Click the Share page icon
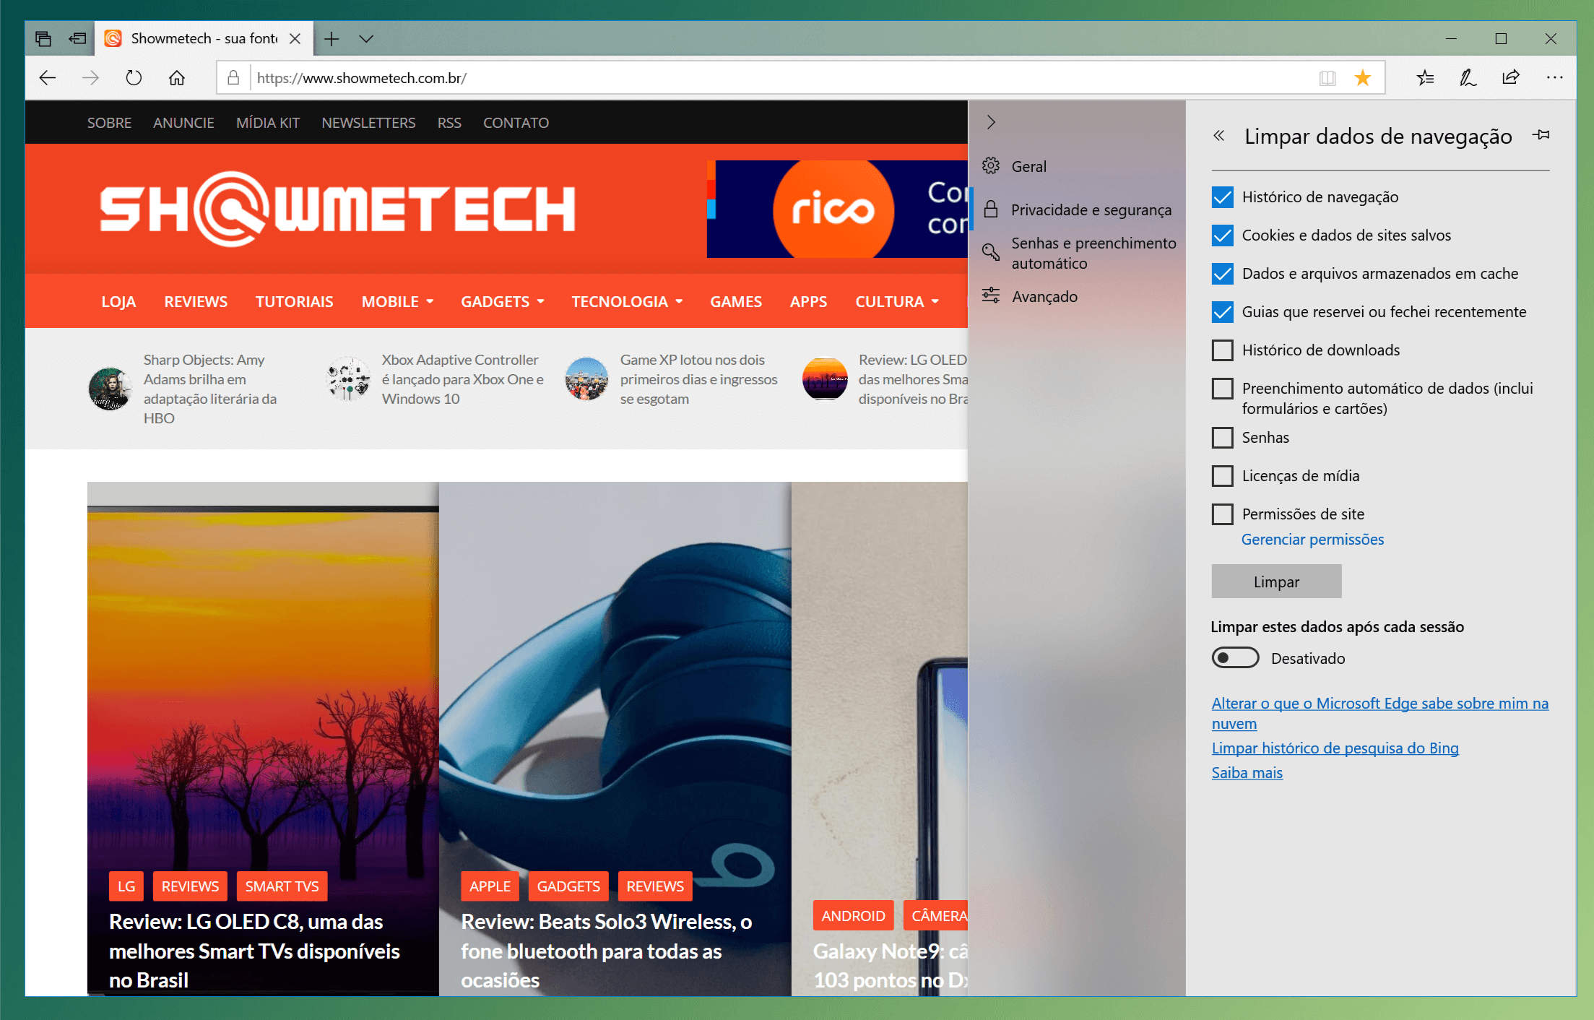 1510,78
